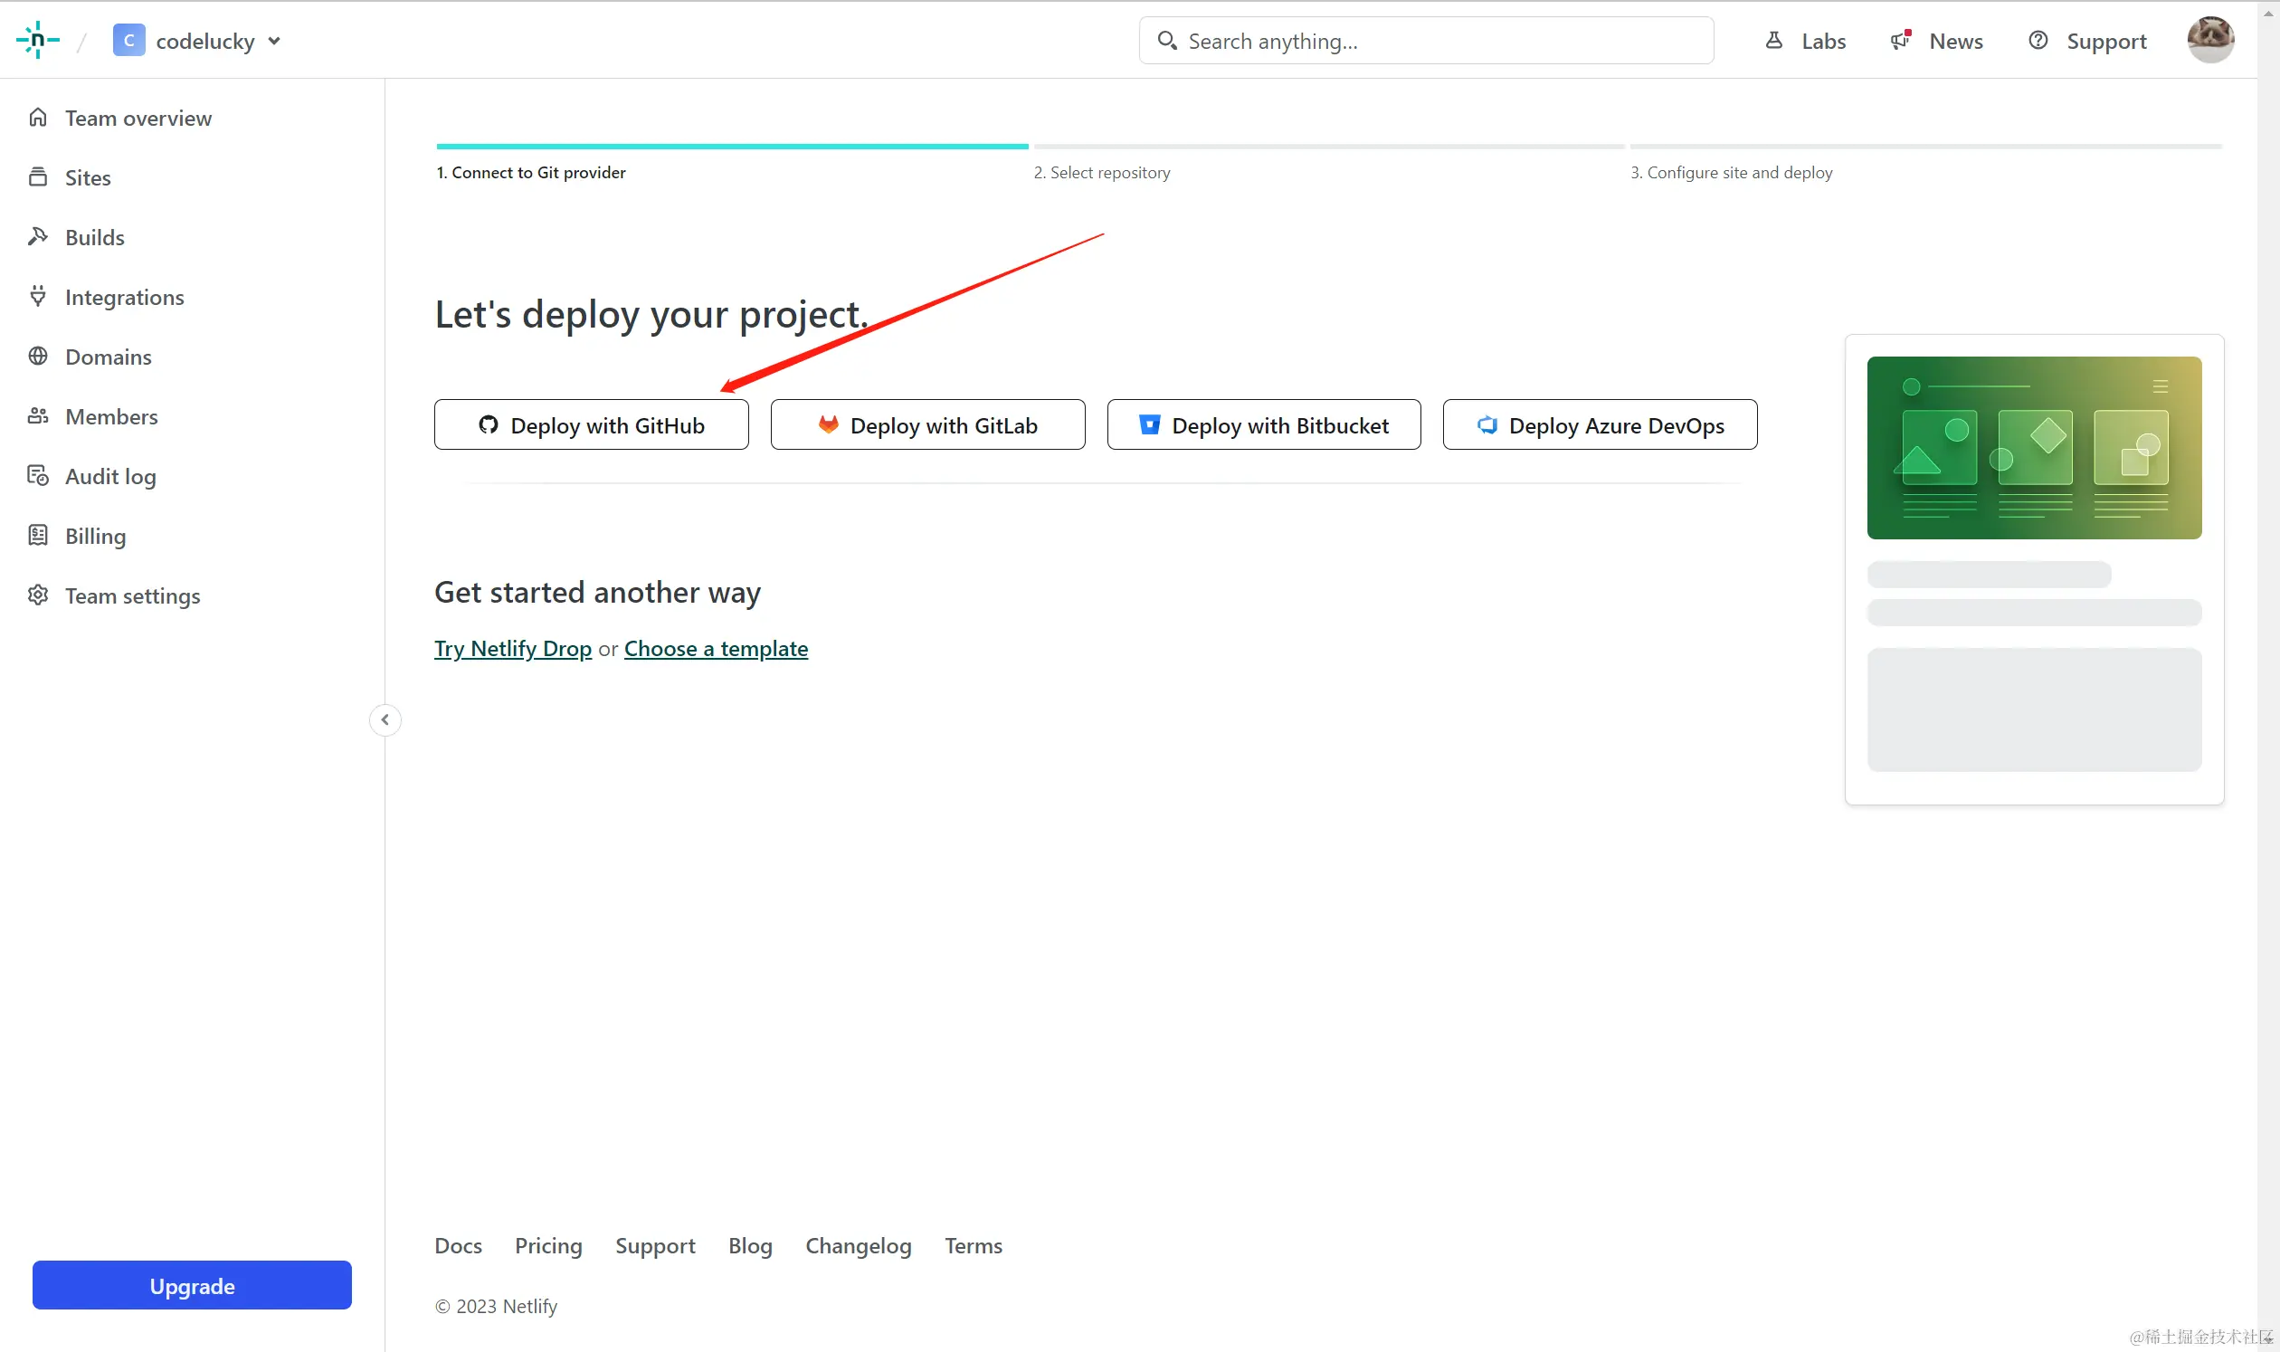Click the search magnifier icon

click(x=1166, y=41)
